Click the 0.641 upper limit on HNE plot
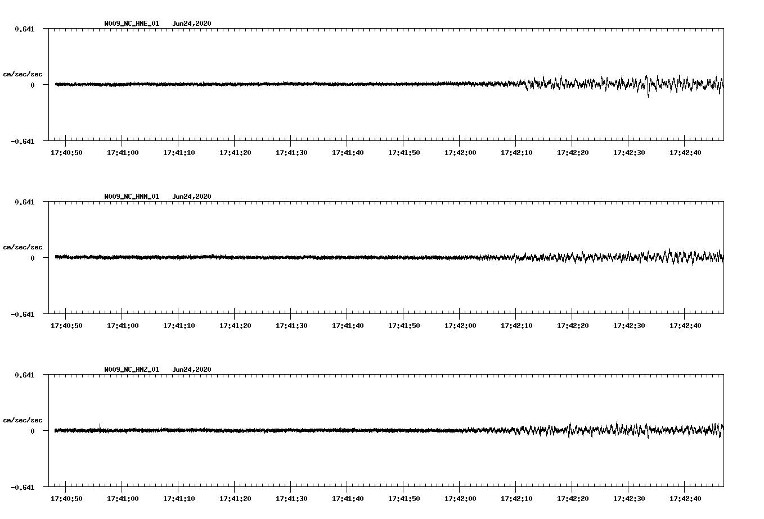Image resolution: width=764 pixels, height=519 pixels. (25, 29)
